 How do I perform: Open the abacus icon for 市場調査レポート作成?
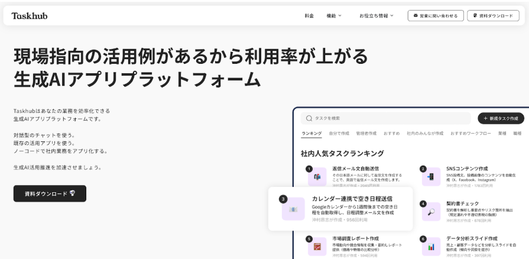coord(317,247)
